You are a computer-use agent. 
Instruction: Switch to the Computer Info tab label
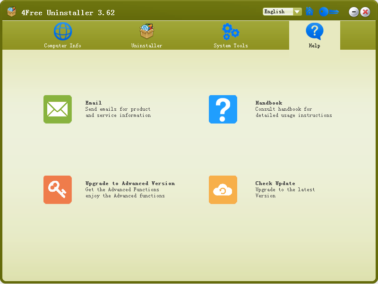(x=62, y=45)
